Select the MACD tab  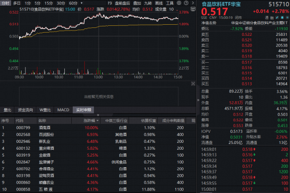pos(63,110)
